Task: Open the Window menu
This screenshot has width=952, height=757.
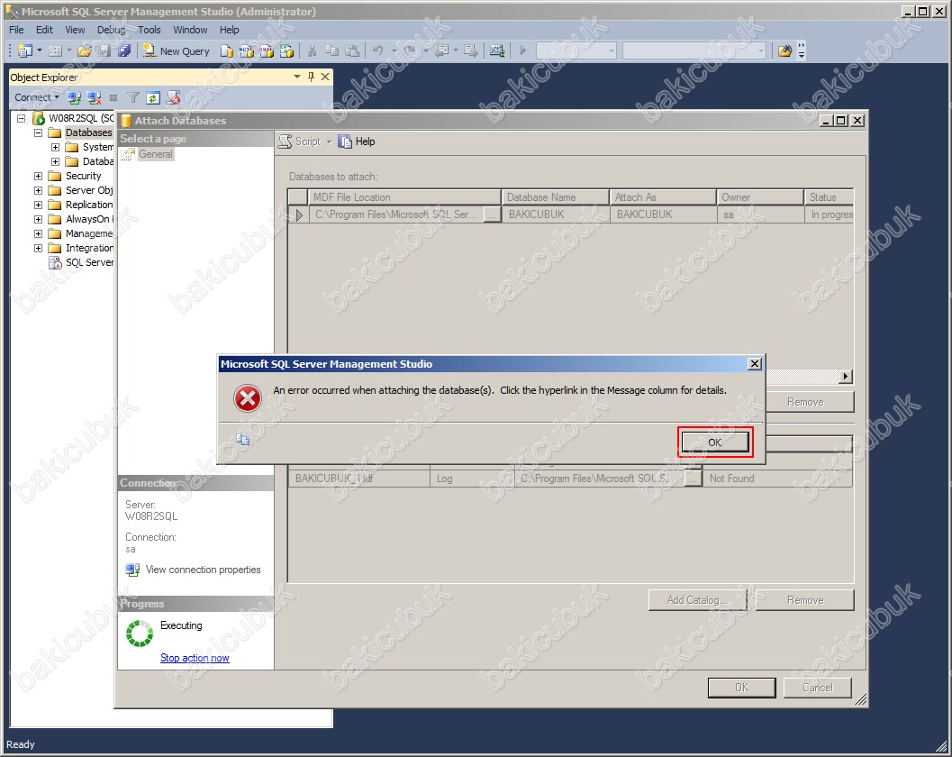Action: [x=190, y=30]
